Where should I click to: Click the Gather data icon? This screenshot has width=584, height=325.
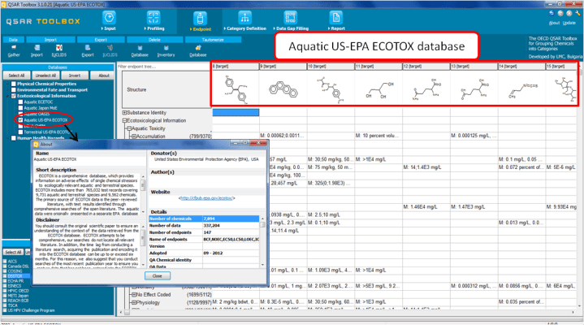[13, 50]
